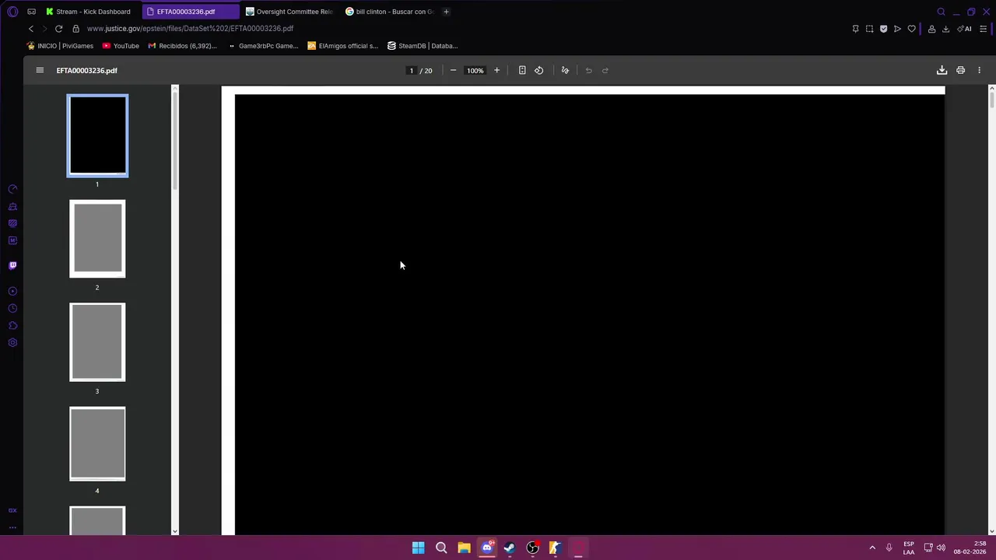This screenshot has height=560, width=996.
Task: Open SteamDB Database bookmark
Action: coord(423,46)
